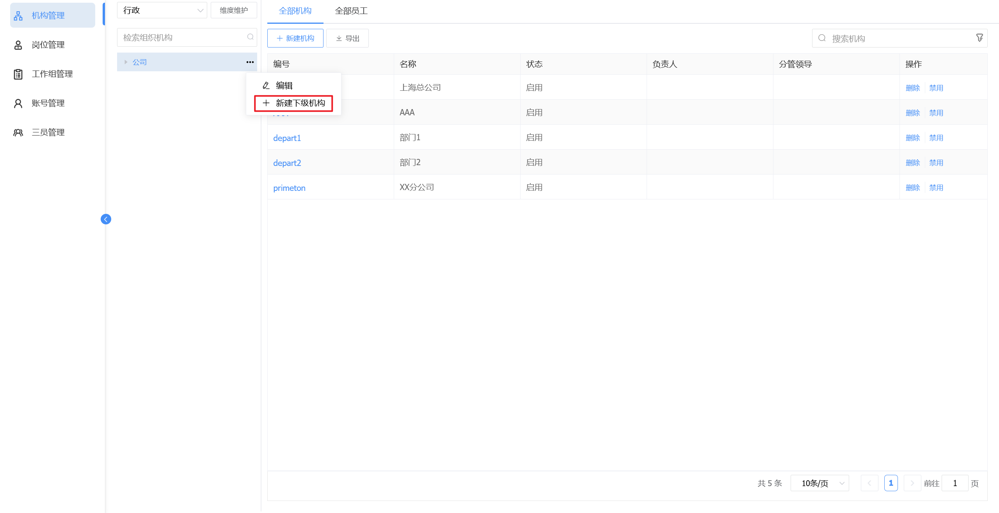Click the 机构管理 organization icon in sidebar
The width and height of the screenshot is (999, 513).
pyautogui.click(x=18, y=16)
